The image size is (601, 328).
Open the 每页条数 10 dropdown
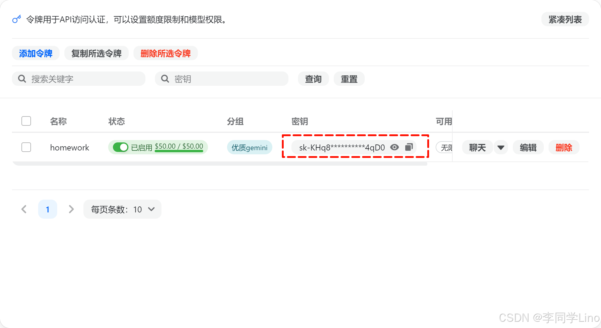pyautogui.click(x=122, y=209)
